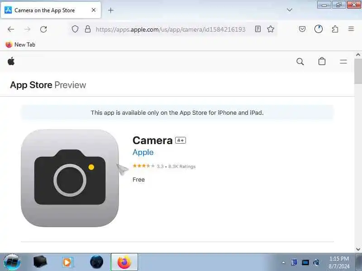Toggle reader view icon
Viewport: 362px width, 271px height.
pos(258,29)
